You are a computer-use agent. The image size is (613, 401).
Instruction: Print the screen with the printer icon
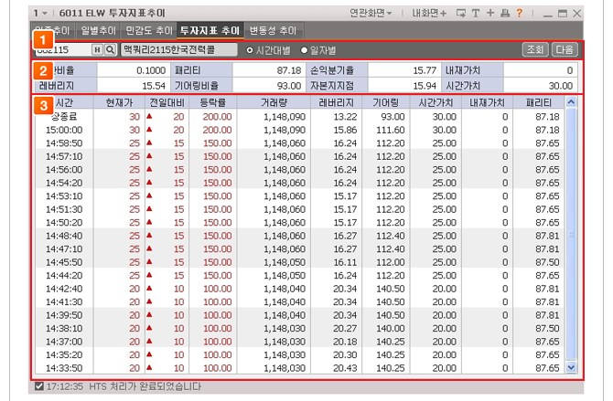505,14
